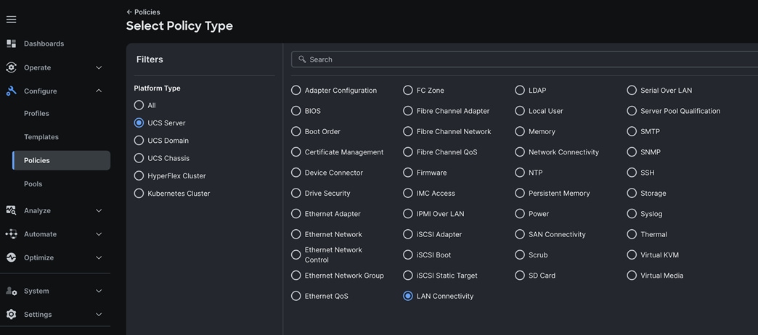
Task: Click the Analyze section icon
Action: click(x=11, y=210)
